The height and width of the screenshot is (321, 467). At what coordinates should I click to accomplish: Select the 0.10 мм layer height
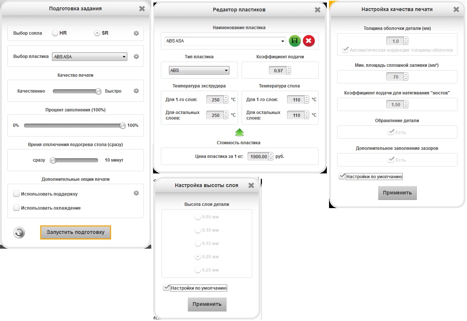[198, 230]
